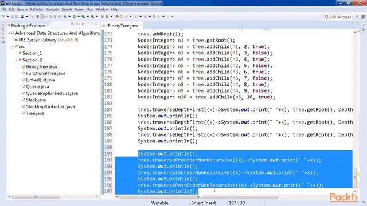The width and height of the screenshot is (367, 206).
Task: Switch to the Java perspective icon
Action: [363, 17]
